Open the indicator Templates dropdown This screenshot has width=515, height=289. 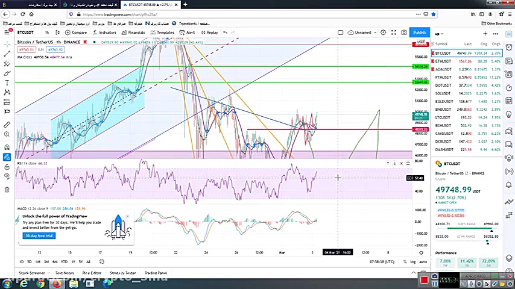click(162, 33)
